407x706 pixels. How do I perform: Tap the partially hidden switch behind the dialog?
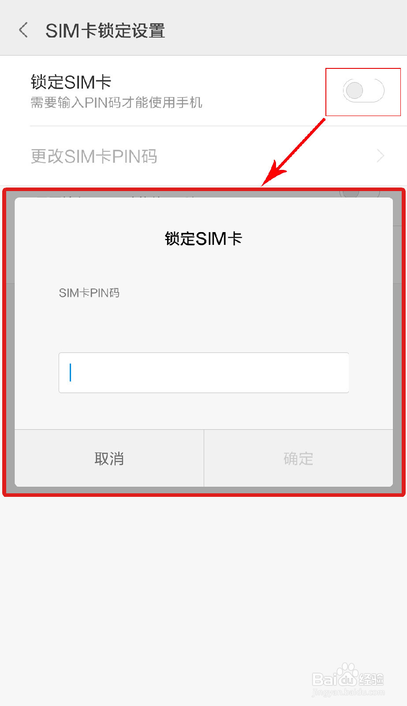359,193
